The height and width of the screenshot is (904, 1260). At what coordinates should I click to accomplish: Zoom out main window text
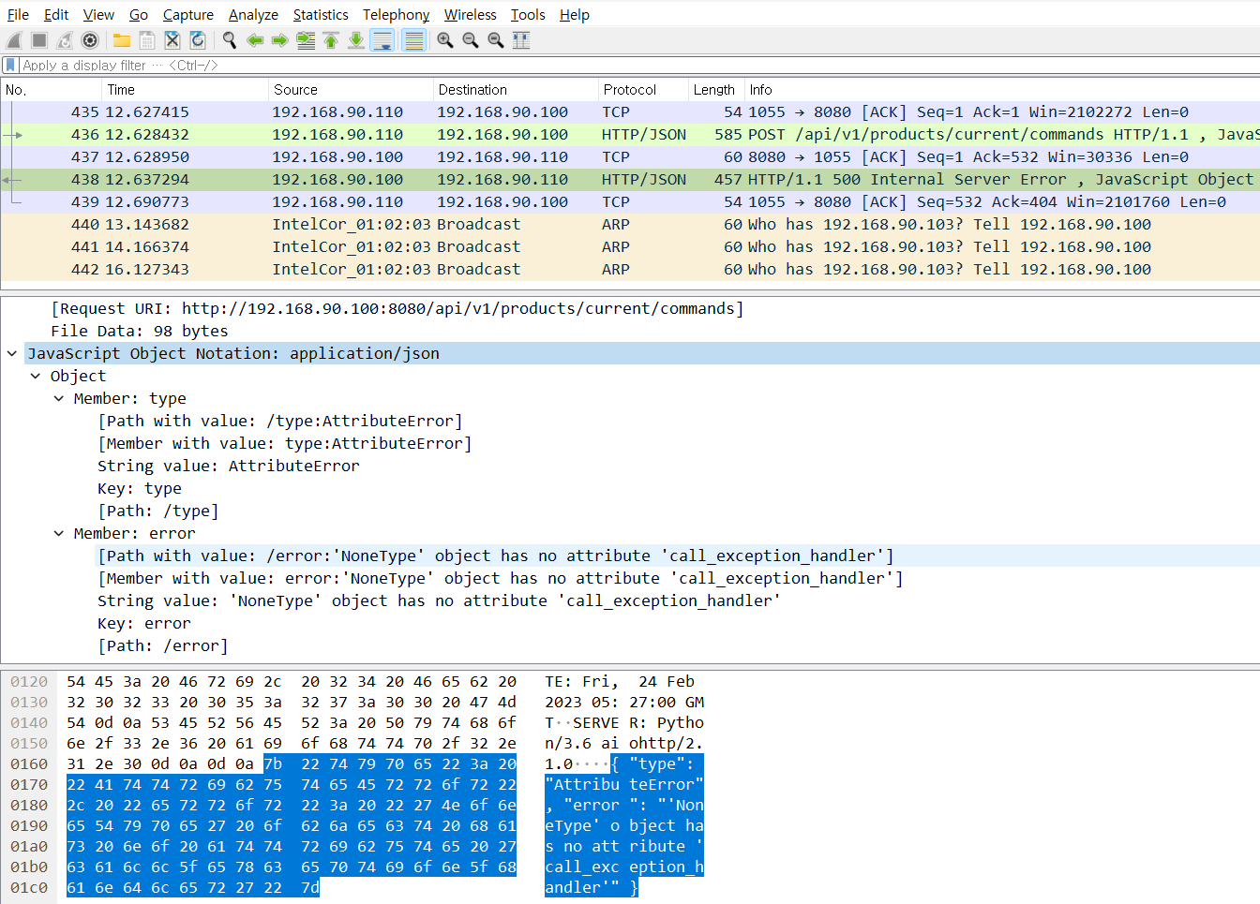coord(471,40)
